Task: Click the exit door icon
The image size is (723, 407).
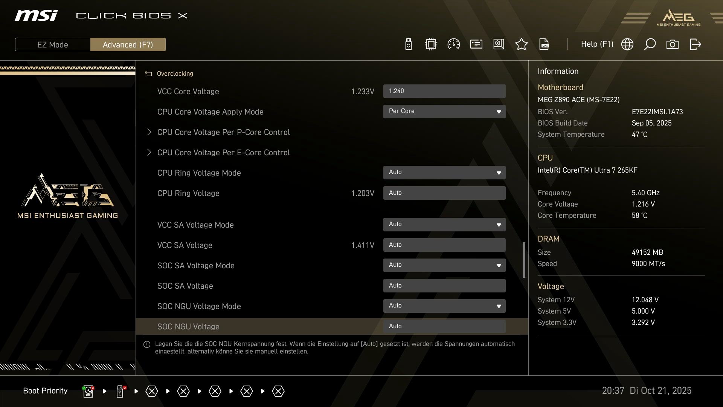Action: (x=695, y=44)
